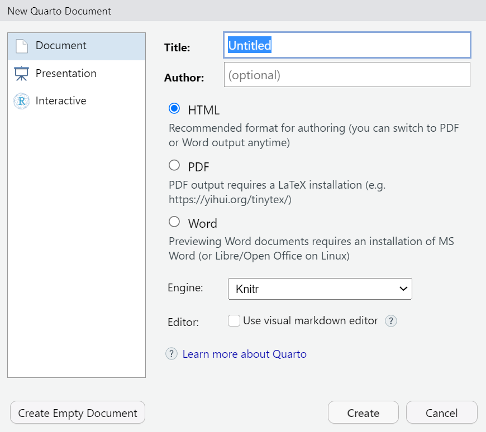This screenshot has width=486, height=432.
Task: Click the Interactive R logo icon
Action: [21, 101]
